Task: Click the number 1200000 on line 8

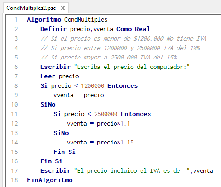Action: coord(93,86)
